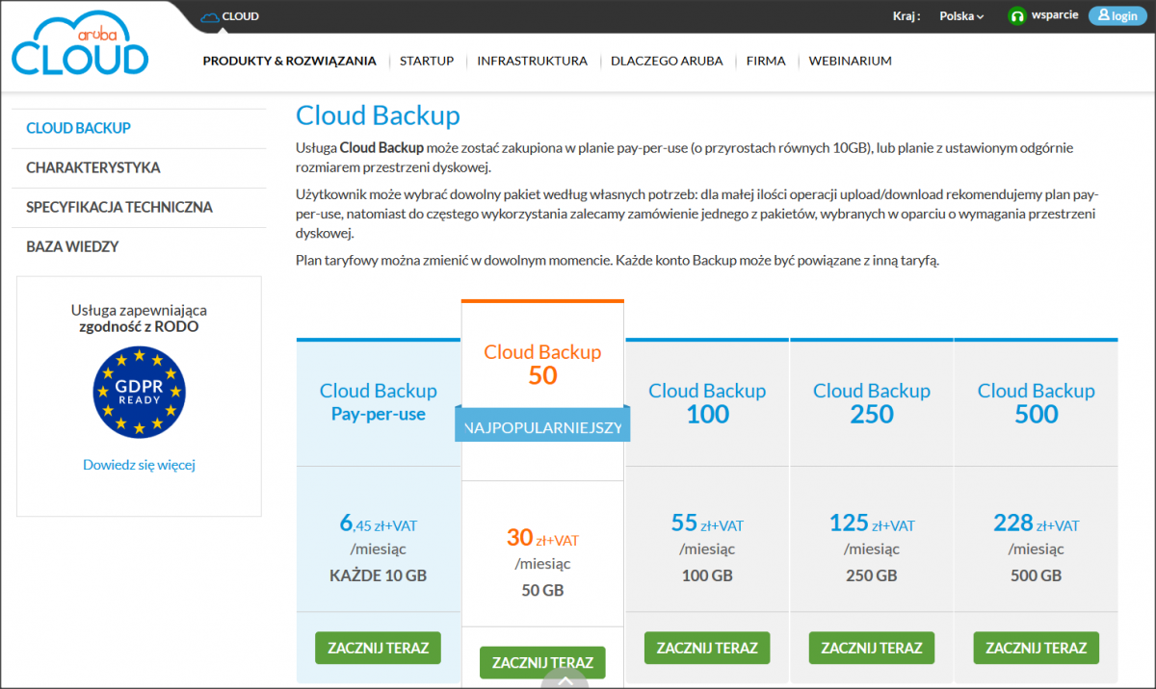
Task: Start the Cloud Backup 500 plan
Action: coord(1037,648)
